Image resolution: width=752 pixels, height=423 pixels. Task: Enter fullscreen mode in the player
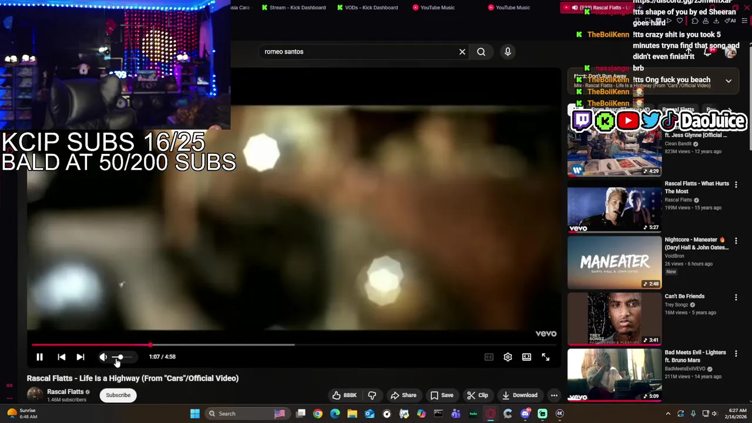pyautogui.click(x=545, y=357)
